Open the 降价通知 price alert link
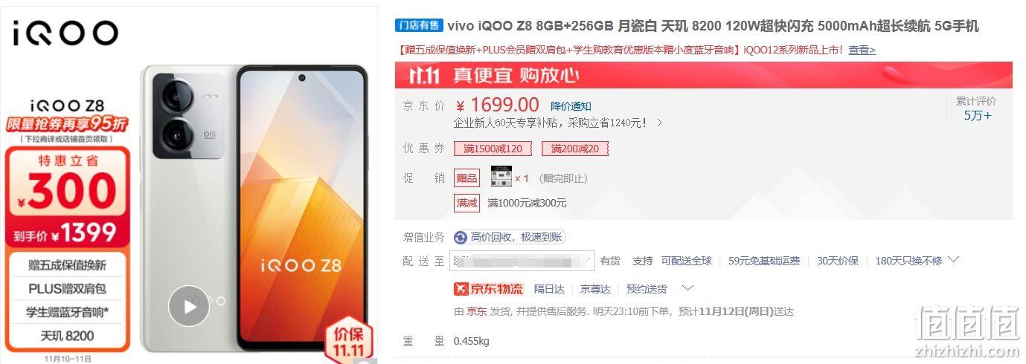 [571, 106]
